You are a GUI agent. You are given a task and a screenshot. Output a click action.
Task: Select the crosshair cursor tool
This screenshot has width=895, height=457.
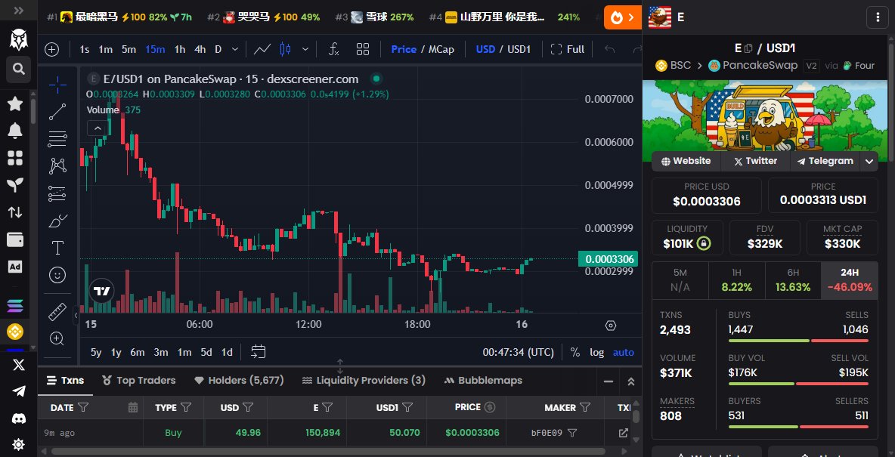coord(57,85)
